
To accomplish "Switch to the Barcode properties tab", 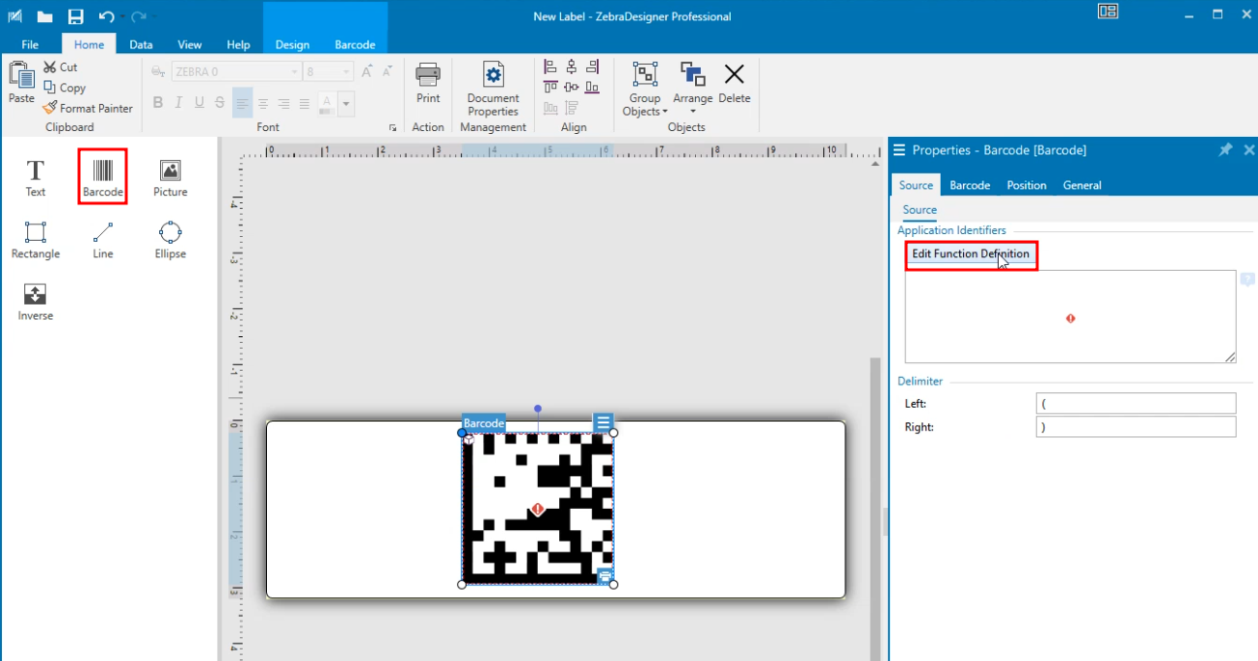I will coord(969,185).
